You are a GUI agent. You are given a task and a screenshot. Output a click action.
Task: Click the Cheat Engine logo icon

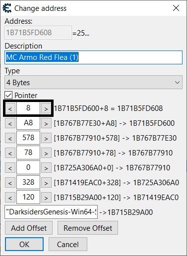point(7,8)
